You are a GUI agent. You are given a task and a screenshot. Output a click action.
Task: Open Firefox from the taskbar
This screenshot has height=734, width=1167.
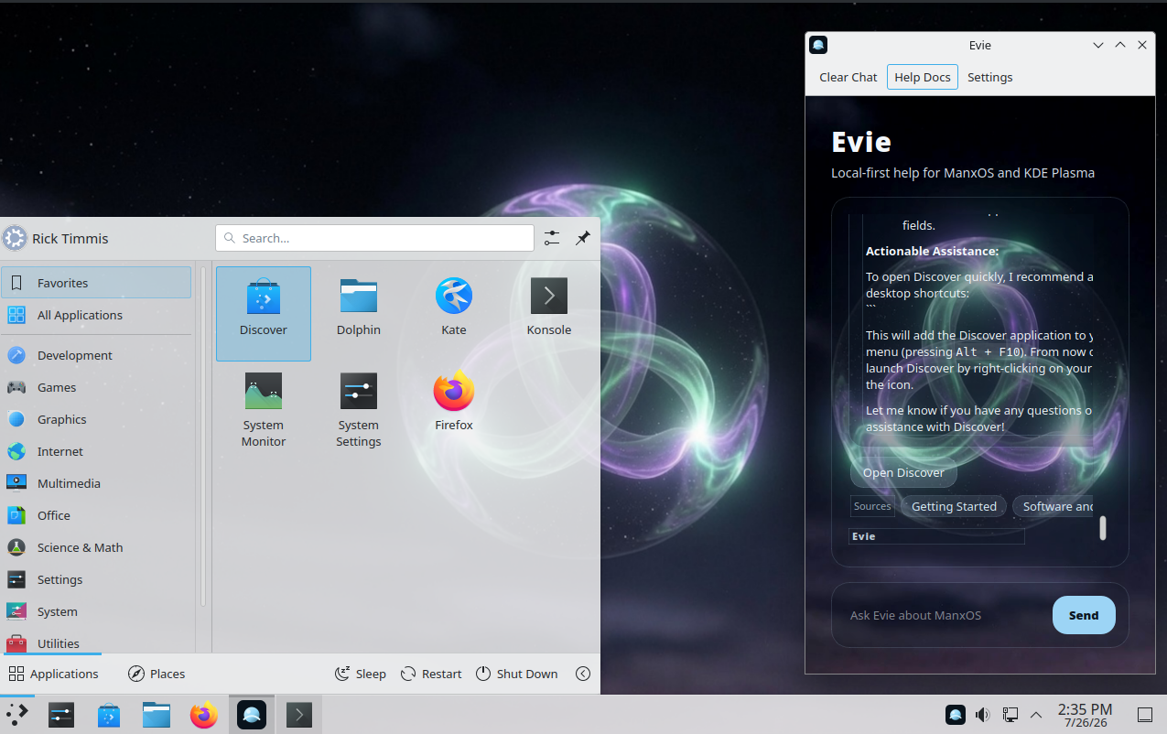204,715
